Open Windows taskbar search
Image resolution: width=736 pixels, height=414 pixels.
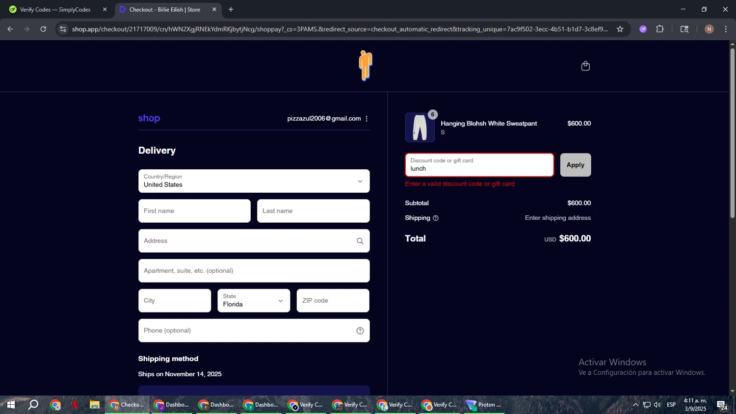click(33, 405)
